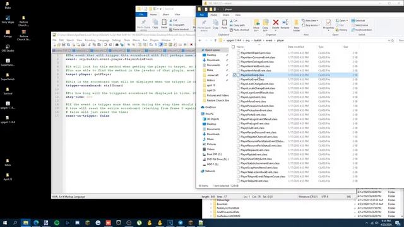Click the bukkit segment in the address path

pos(258,40)
